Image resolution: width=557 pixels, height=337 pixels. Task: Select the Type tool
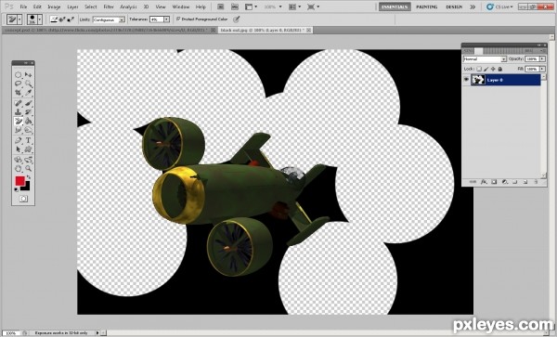pos(29,140)
